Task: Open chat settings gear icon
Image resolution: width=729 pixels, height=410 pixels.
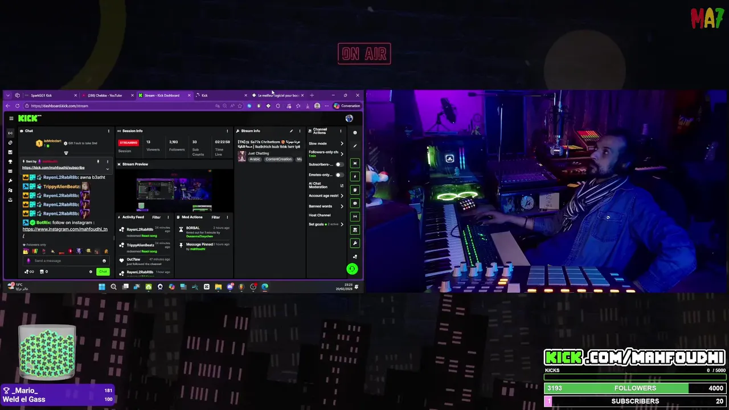Action: click(91, 272)
